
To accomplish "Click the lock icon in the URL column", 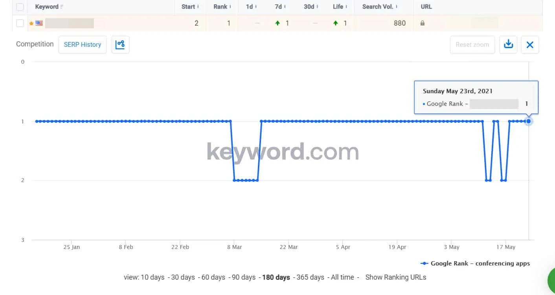I will point(422,23).
